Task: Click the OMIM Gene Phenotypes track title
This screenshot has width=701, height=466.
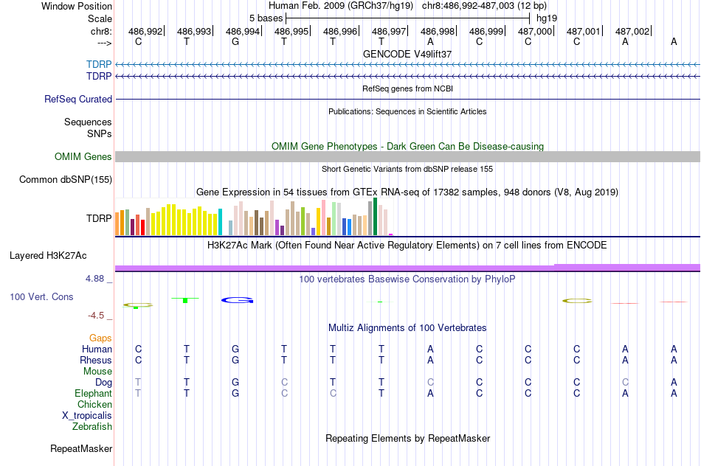Action: pyautogui.click(x=408, y=147)
